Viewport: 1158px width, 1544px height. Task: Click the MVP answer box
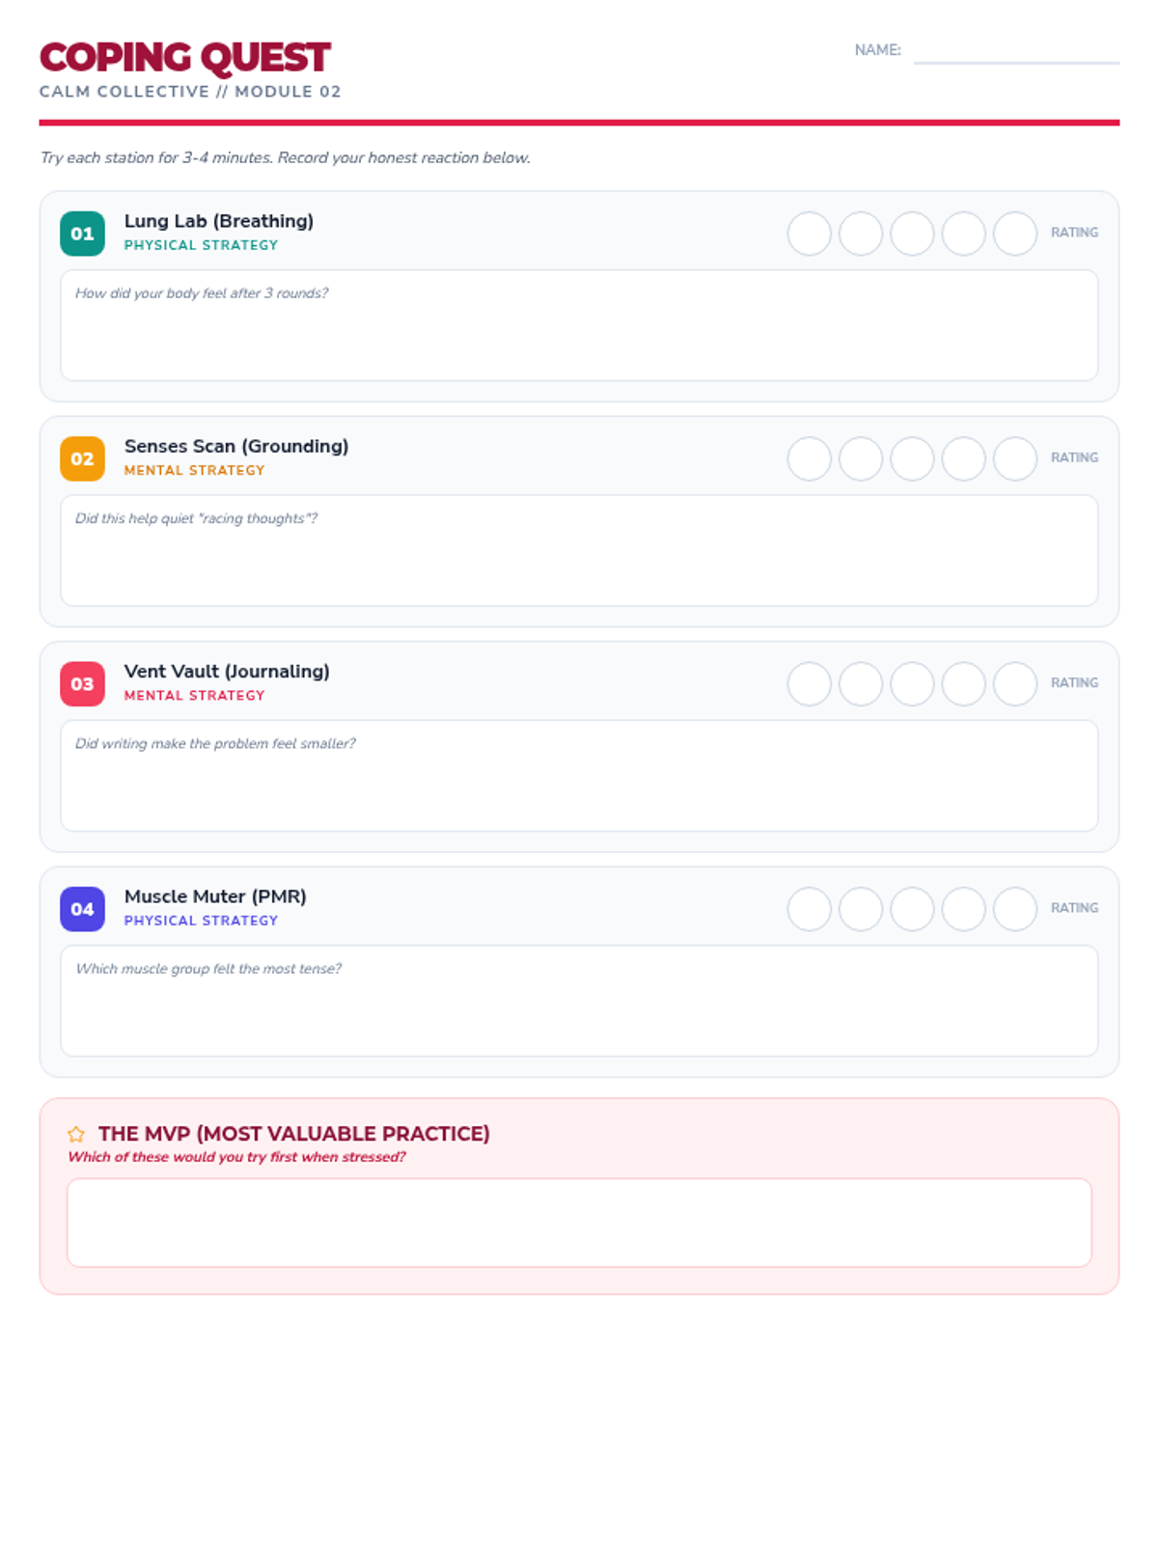pyautogui.click(x=579, y=1223)
